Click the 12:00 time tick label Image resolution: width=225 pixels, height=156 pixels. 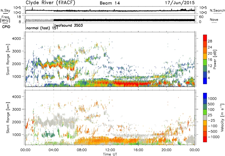(x=110, y=150)
